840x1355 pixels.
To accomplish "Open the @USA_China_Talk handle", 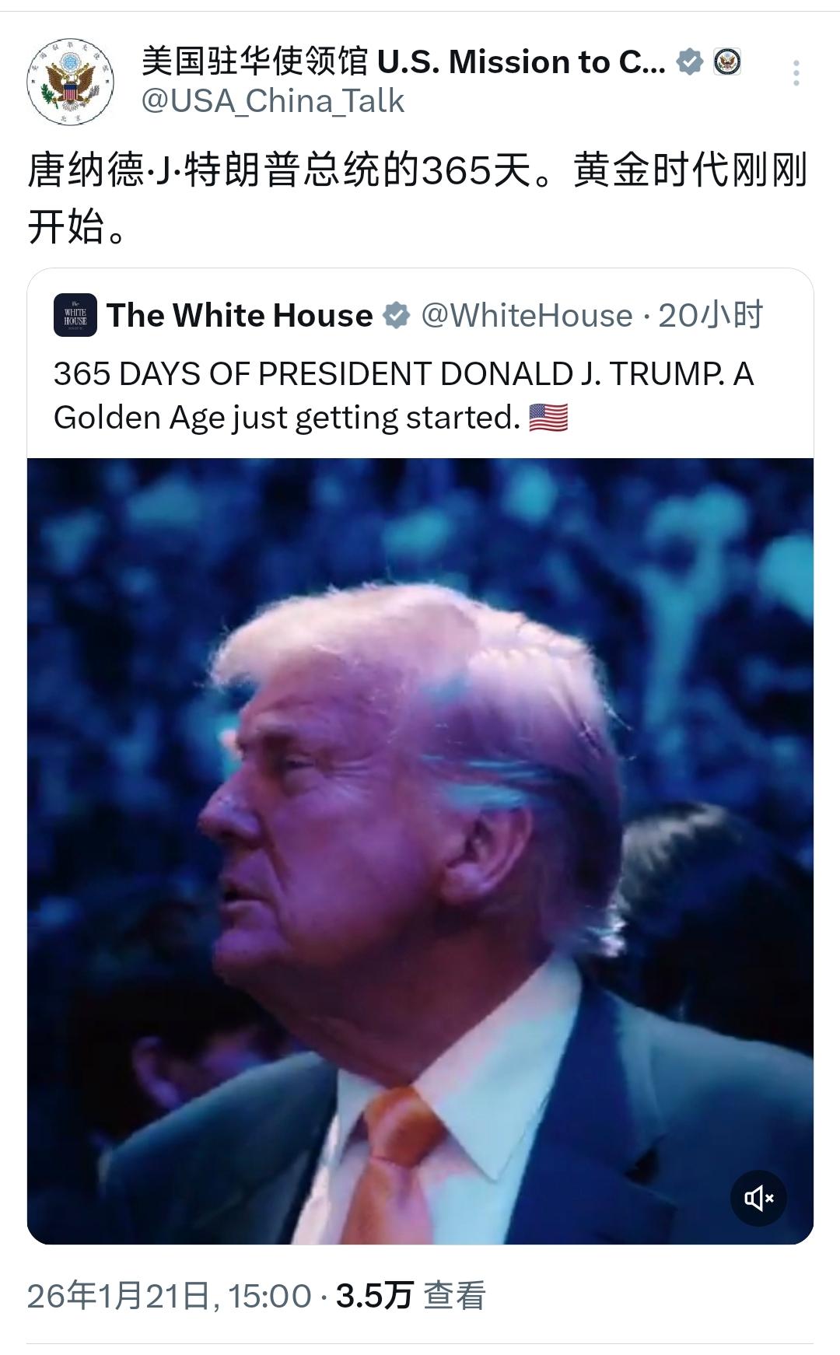I will [x=273, y=101].
